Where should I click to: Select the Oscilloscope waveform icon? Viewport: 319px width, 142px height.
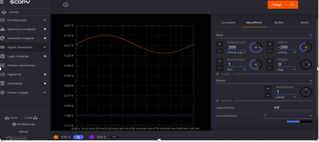(2, 20)
